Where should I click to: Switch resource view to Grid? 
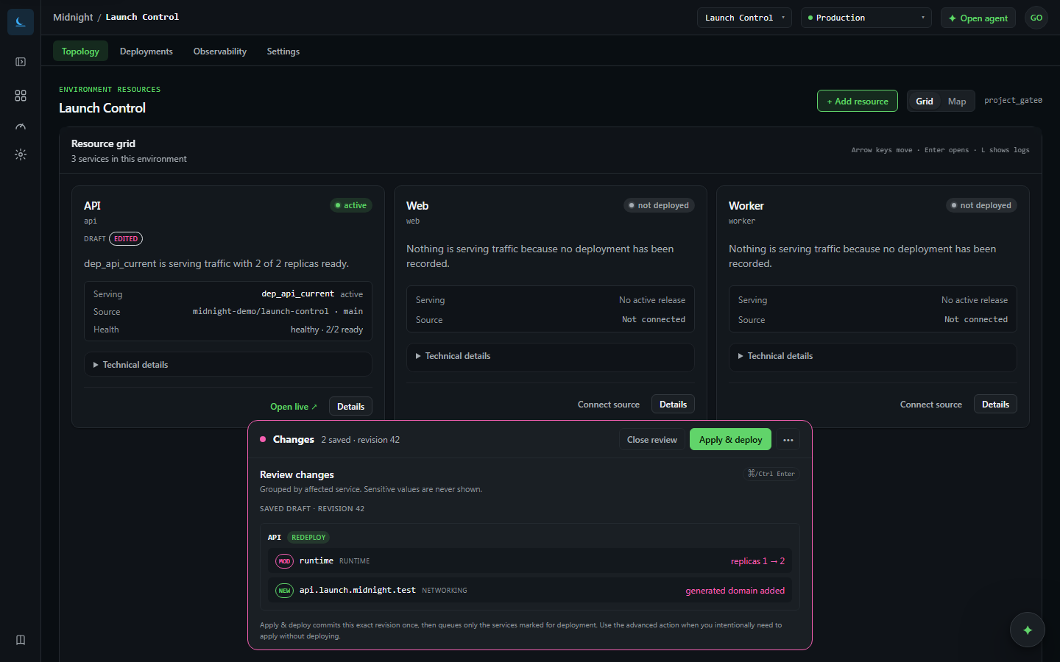(925, 102)
